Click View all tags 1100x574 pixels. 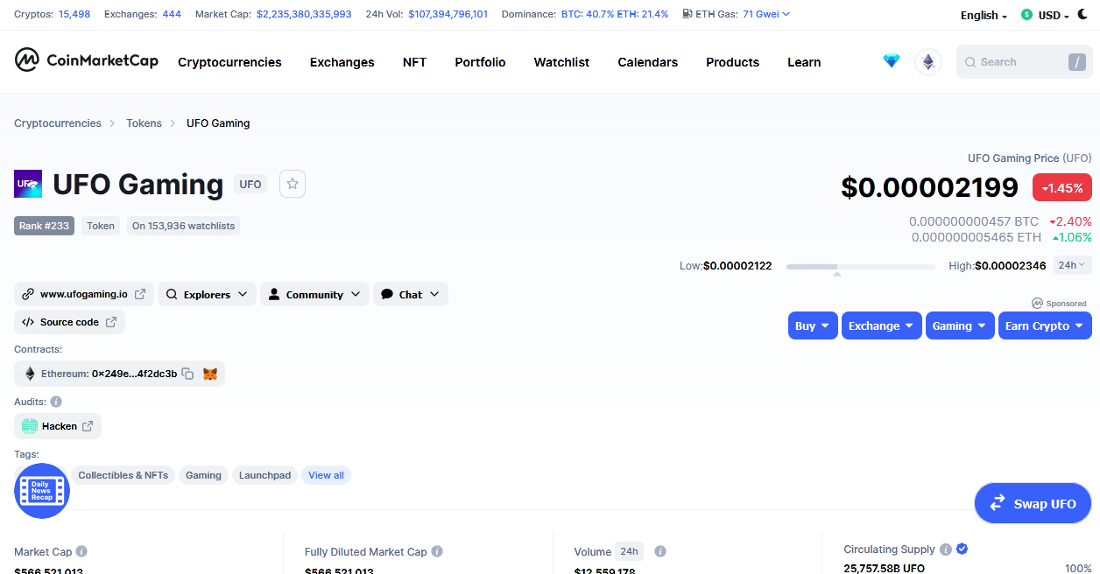click(326, 475)
